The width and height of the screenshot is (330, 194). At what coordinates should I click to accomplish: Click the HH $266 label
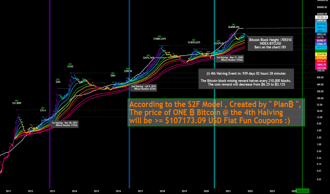click(x=58, y=81)
